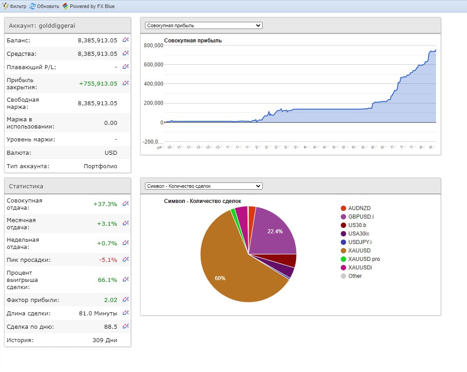The height and width of the screenshot is (372, 467).
Task: Click the Other legend label
Action: coord(355,276)
